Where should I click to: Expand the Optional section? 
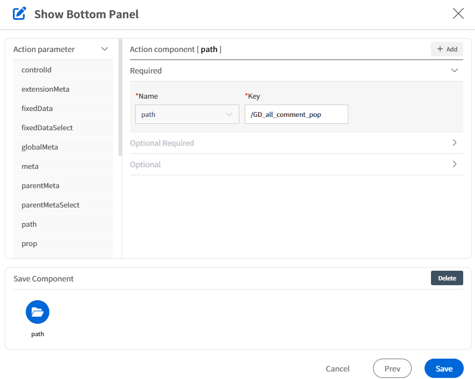coord(455,164)
